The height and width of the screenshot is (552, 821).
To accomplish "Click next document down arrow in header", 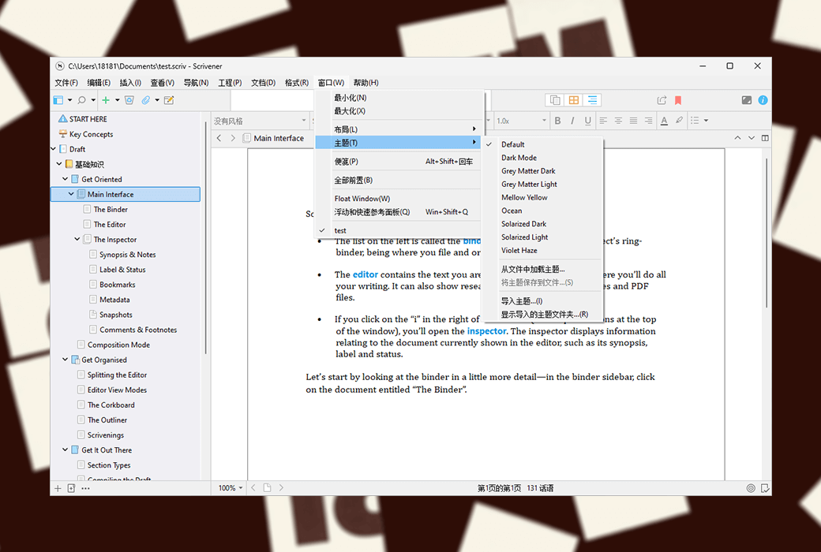I will [x=752, y=138].
